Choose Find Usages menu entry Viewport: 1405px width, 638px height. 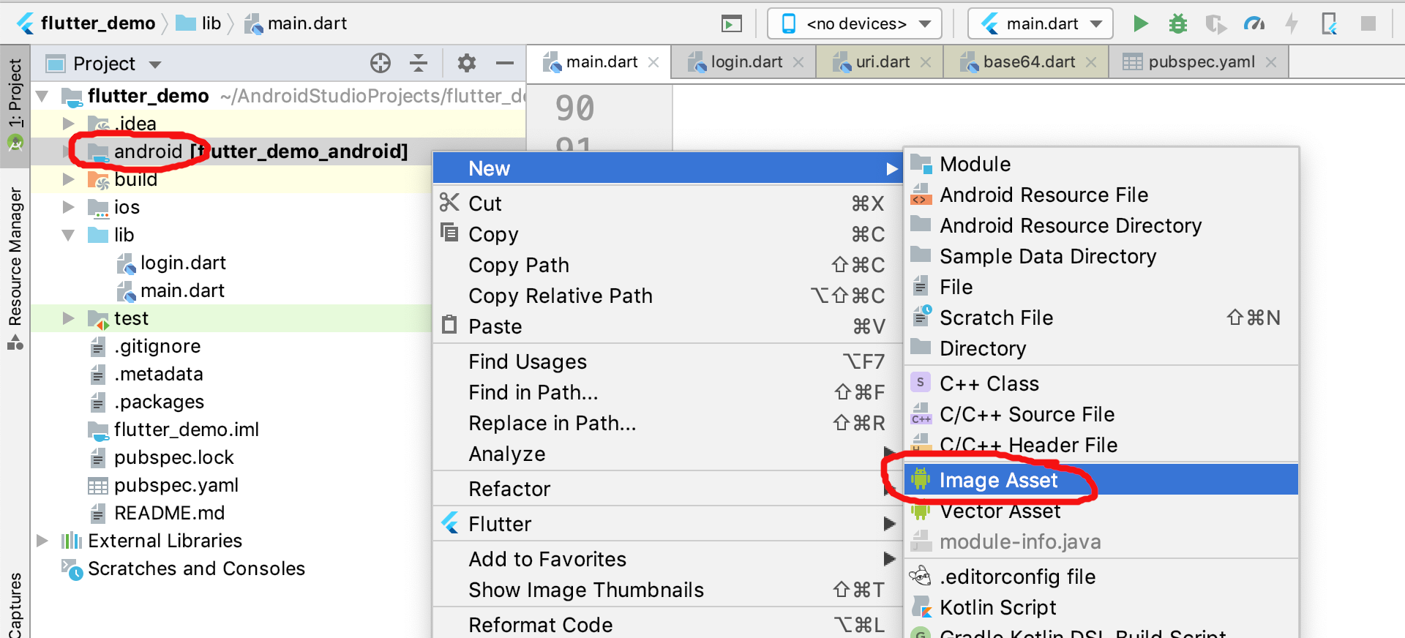[667, 361]
